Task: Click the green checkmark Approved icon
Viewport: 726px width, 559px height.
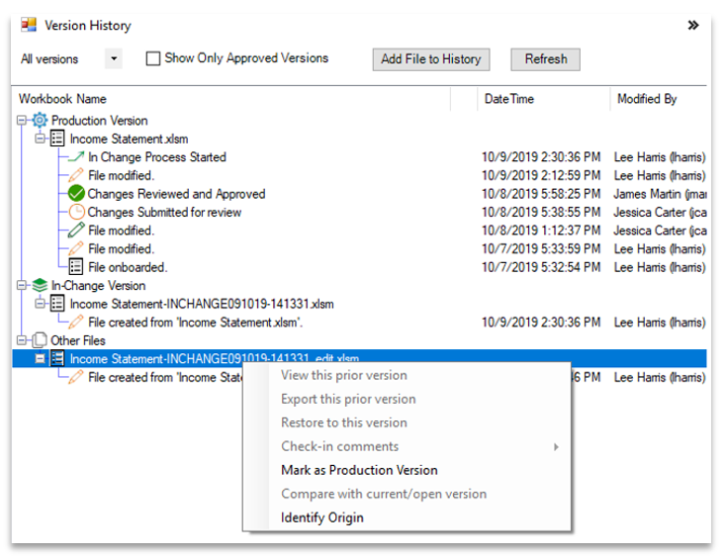Action: (76, 194)
